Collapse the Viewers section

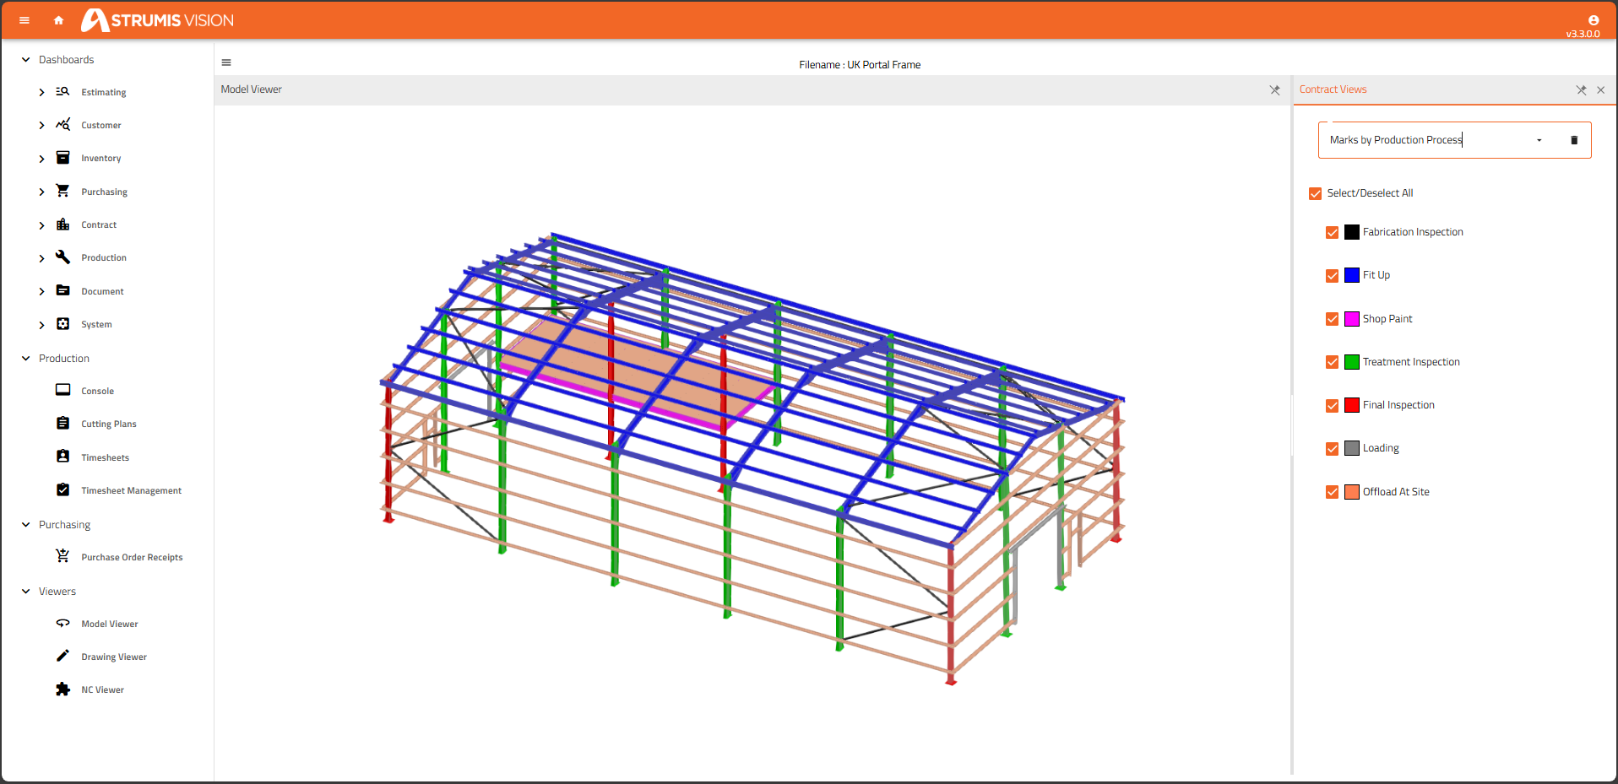(25, 591)
